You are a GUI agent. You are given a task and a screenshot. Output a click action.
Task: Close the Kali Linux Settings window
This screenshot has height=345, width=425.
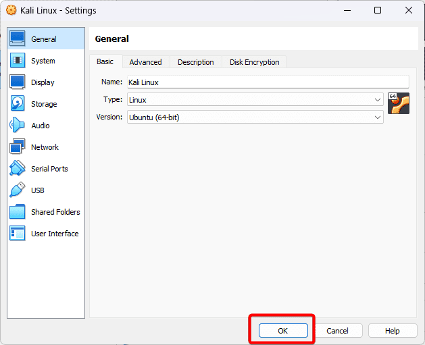coord(409,10)
